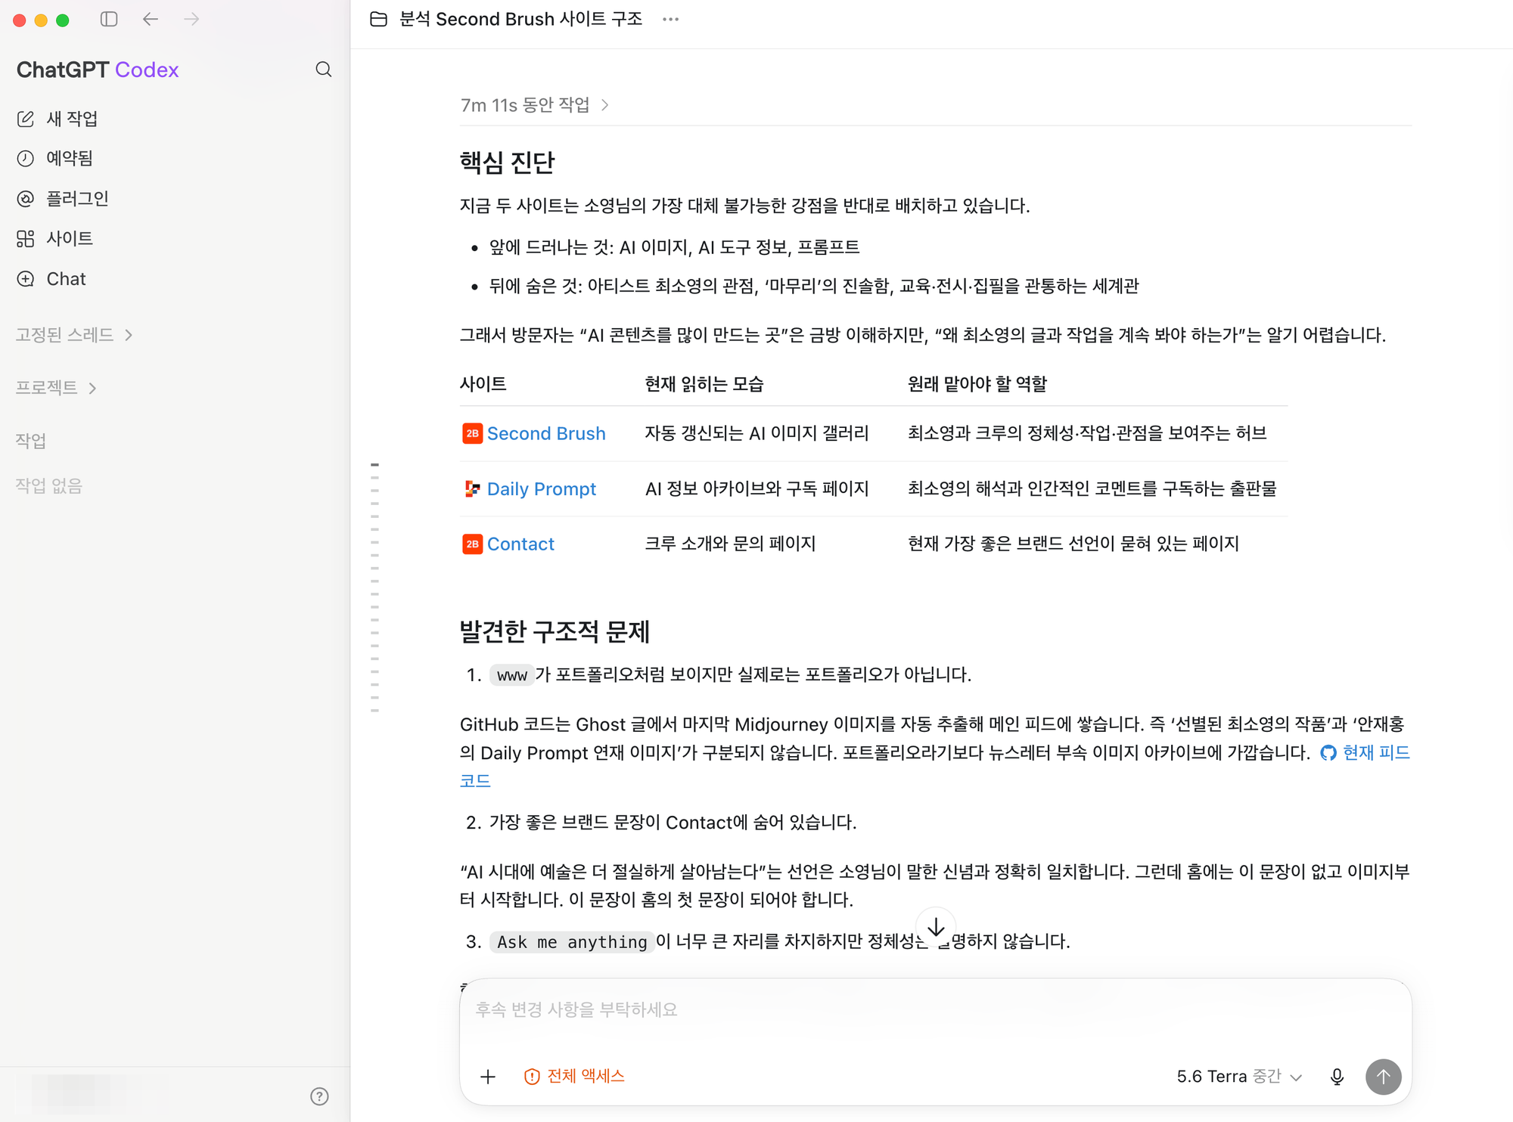This screenshot has height=1122, width=1513.
Task: Open the Second Brush link
Action: [546, 433]
